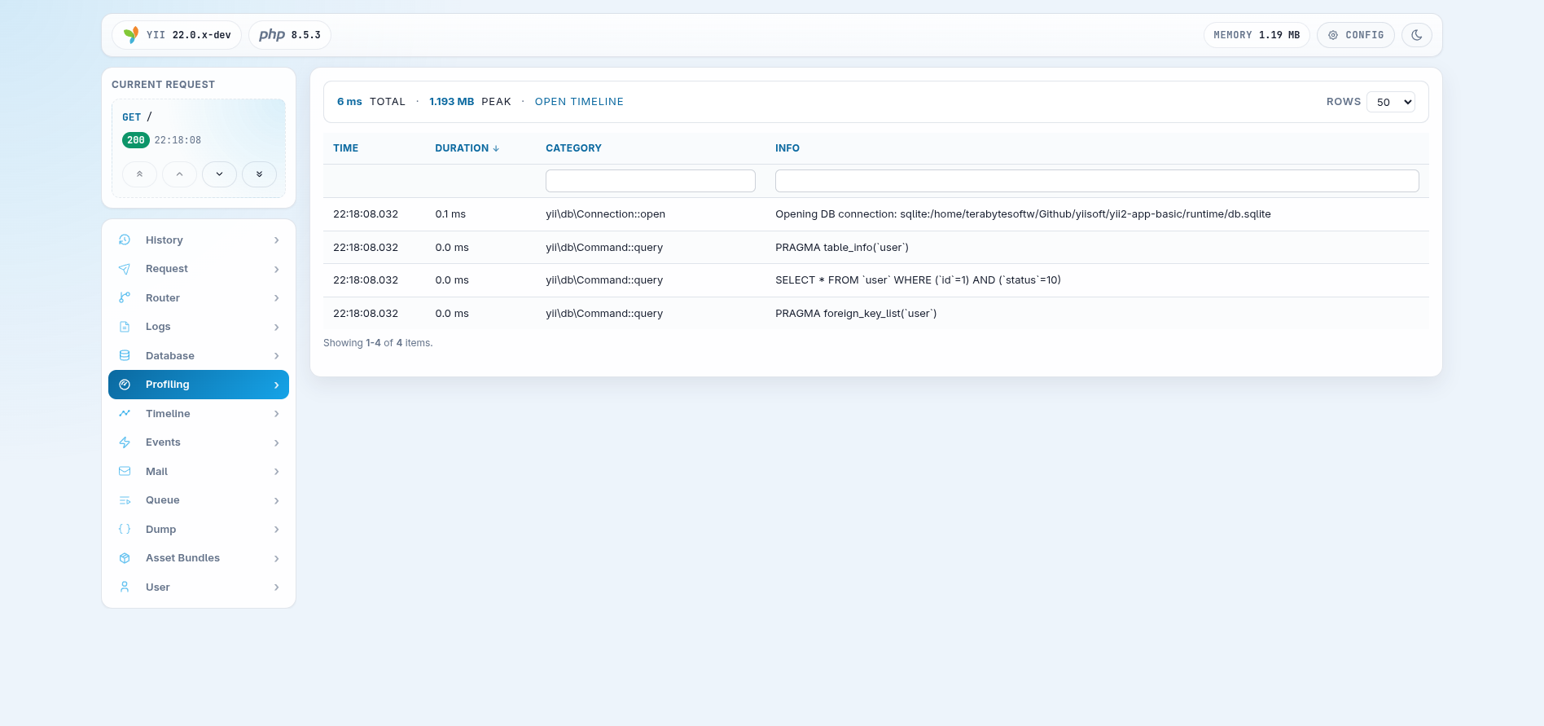Focus the CATEGORY filter input
Image resolution: width=1544 pixels, height=726 pixels.
coord(651,181)
